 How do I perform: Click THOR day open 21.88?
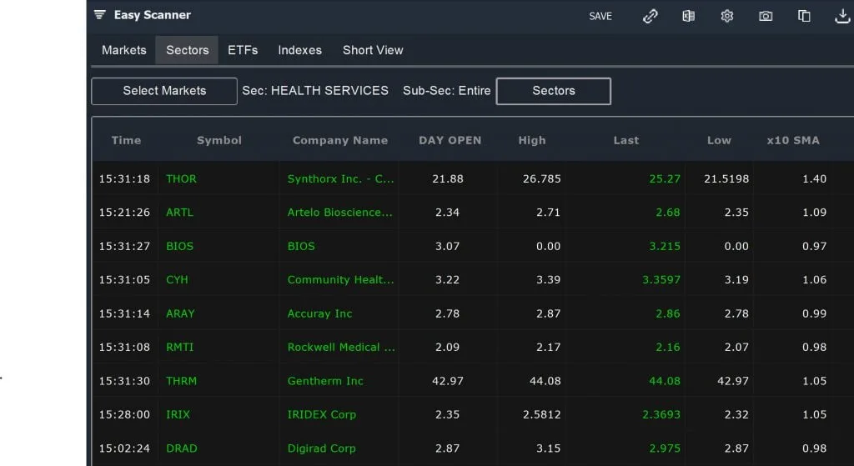pos(448,178)
